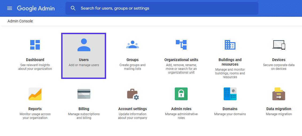Open the Billing credit card icon

click(x=84, y=94)
